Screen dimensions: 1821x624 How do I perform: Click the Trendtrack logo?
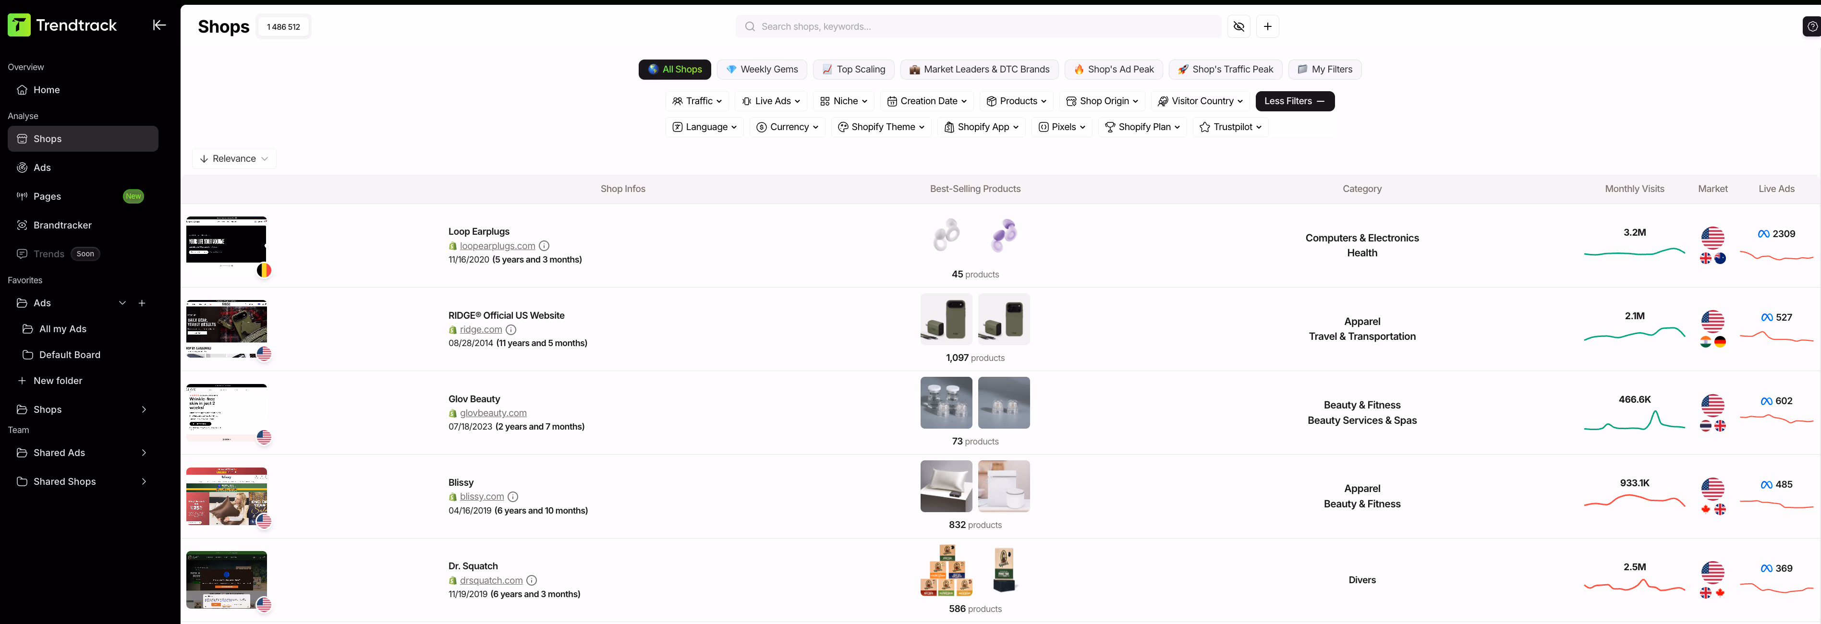tap(63, 25)
